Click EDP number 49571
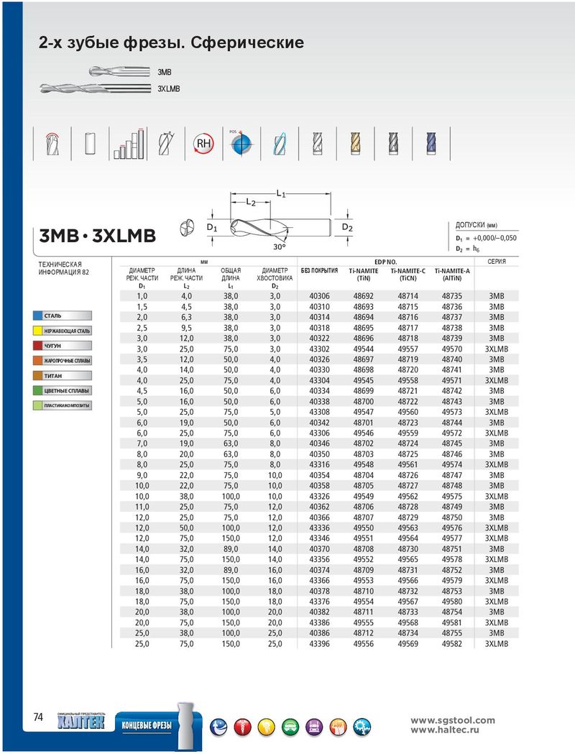Viewport: 575px width, 754px height. (x=452, y=380)
